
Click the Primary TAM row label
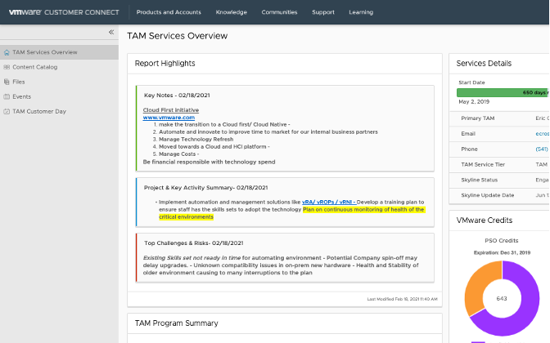(478, 118)
